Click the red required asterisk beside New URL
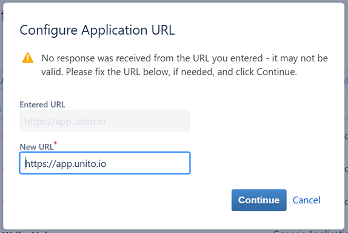This screenshot has height=233, width=348. point(56,143)
